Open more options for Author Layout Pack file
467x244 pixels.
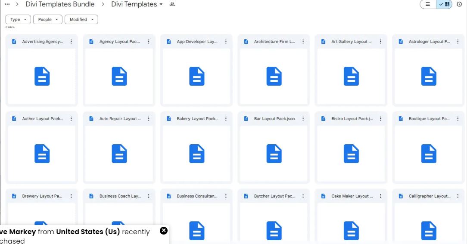pyautogui.click(x=71, y=119)
